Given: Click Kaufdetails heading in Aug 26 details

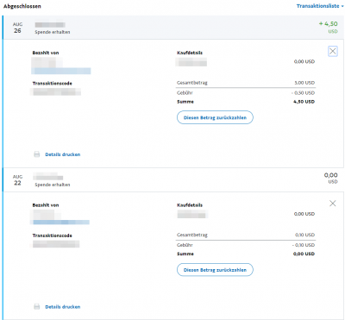Looking at the screenshot, I should click(190, 53).
